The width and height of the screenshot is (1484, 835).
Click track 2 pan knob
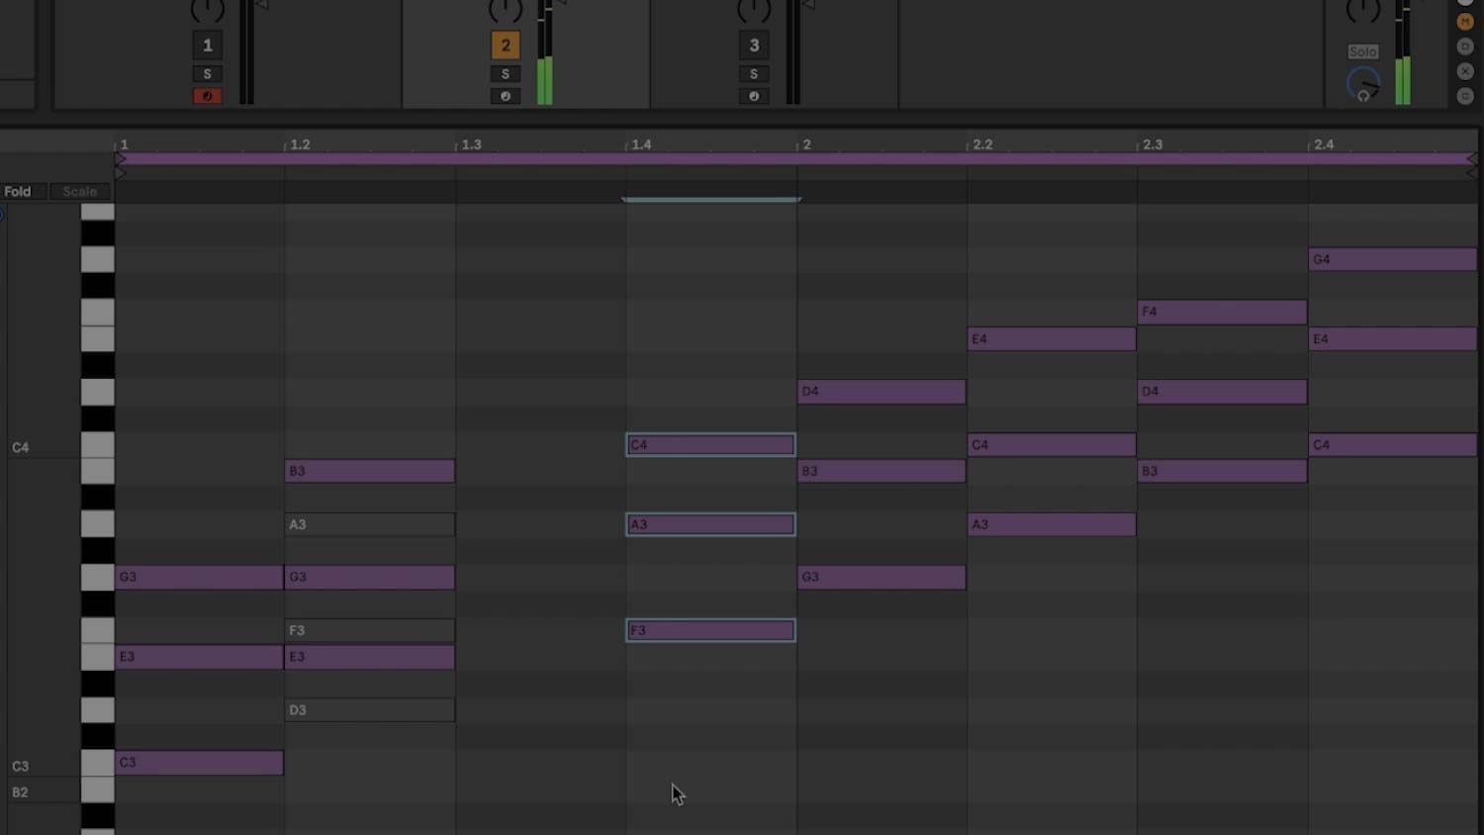[x=506, y=9]
